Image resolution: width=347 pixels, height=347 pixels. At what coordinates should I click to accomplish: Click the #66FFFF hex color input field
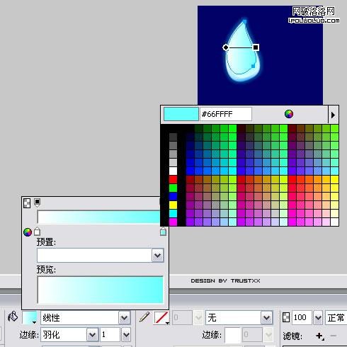(x=226, y=114)
